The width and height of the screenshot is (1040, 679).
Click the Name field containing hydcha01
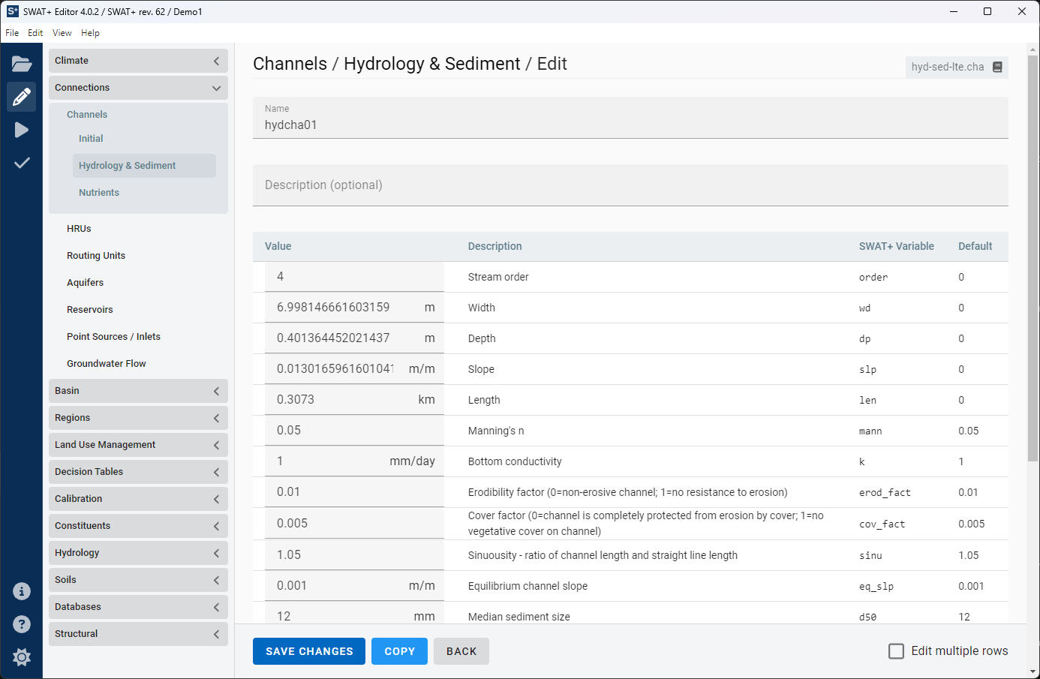click(x=630, y=118)
